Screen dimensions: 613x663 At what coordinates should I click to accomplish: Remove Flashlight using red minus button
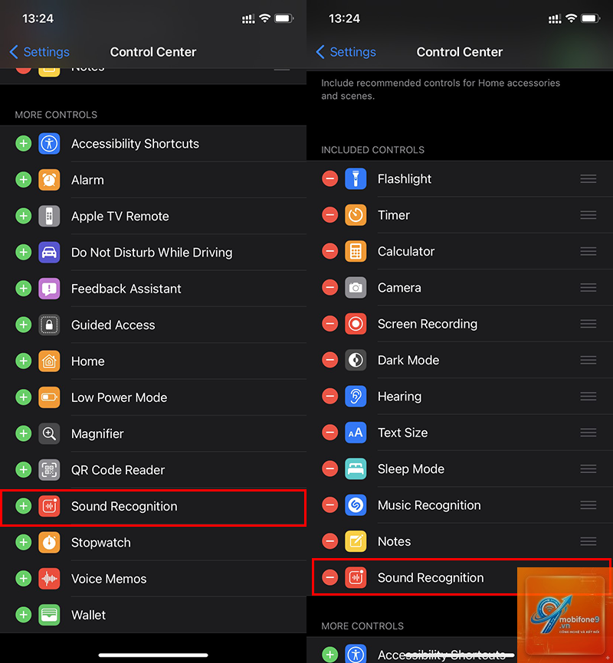coord(329,179)
